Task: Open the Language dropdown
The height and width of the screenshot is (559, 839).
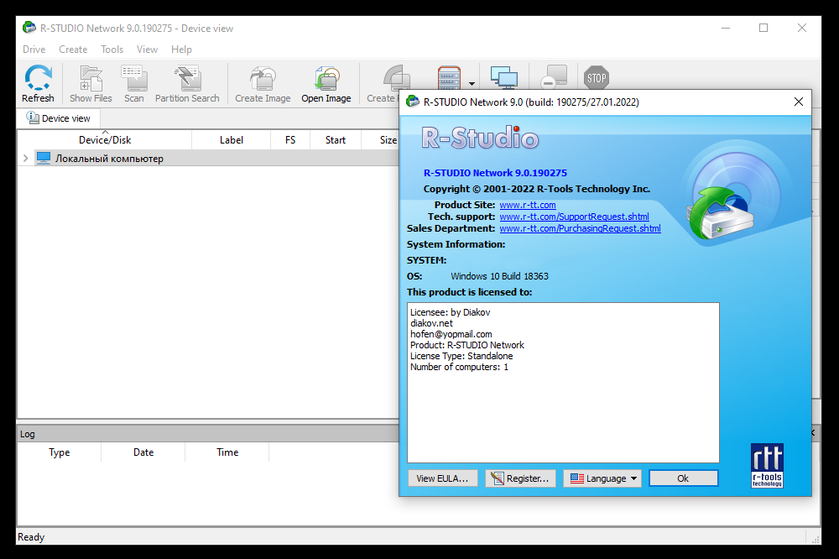Action: 603,478
